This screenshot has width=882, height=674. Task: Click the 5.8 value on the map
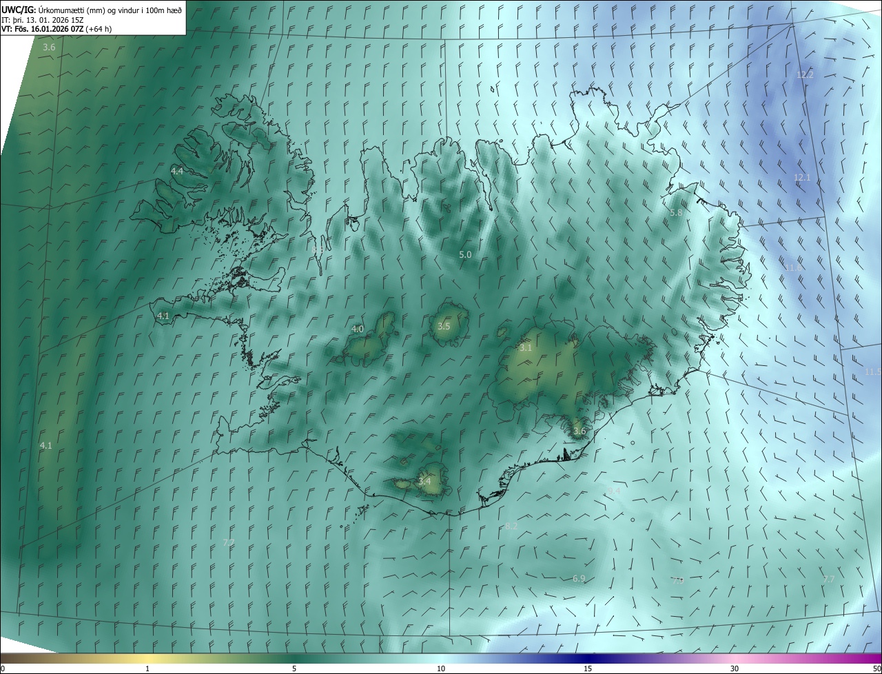coord(676,213)
